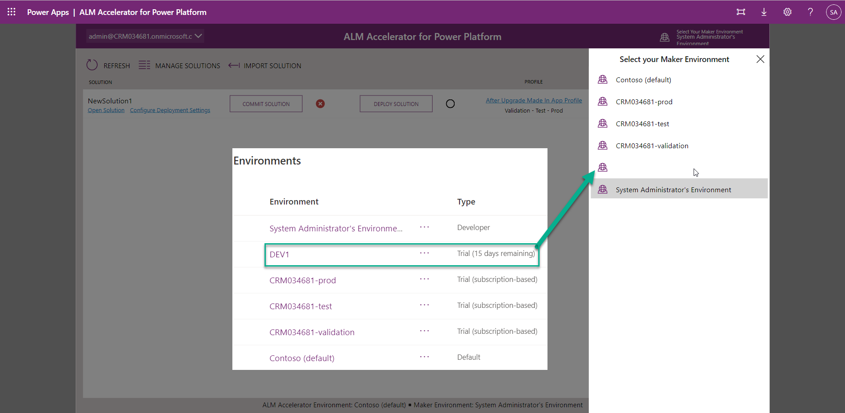Click the download icon in the header
The height and width of the screenshot is (413, 845).
coord(764,12)
